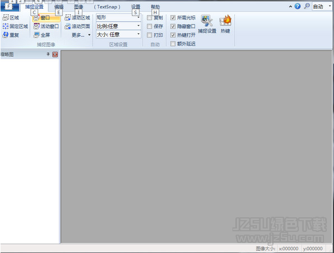334x253 pixels.
Task: Uncheck the 隐藏窗口 hide window checkbox
Action: pyautogui.click(x=173, y=26)
